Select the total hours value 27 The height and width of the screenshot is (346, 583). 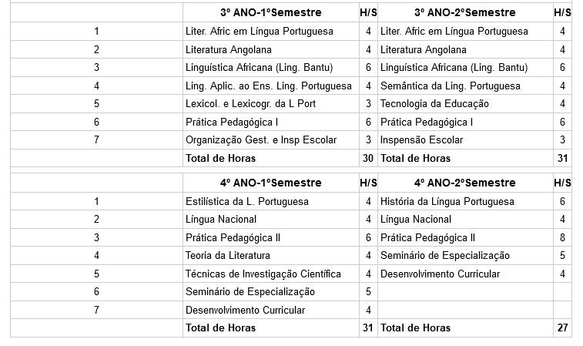point(563,328)
